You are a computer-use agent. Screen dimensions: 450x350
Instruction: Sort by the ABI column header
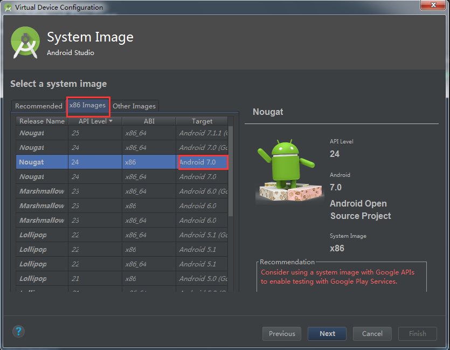pyautogui.click(x=149, y=121)
